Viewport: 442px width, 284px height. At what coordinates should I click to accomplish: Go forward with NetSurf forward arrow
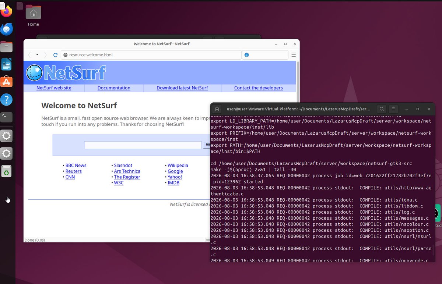click(45, 55)
